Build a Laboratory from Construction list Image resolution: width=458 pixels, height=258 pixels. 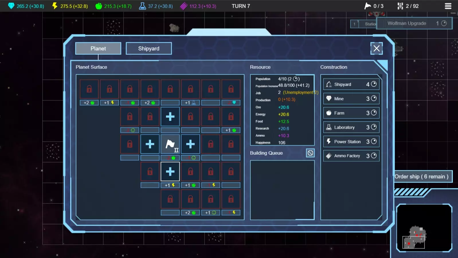[x=351, y=127]
